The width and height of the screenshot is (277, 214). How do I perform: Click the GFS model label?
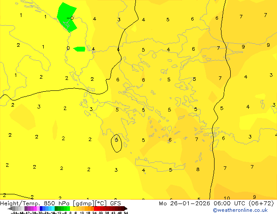click(115, 203)
